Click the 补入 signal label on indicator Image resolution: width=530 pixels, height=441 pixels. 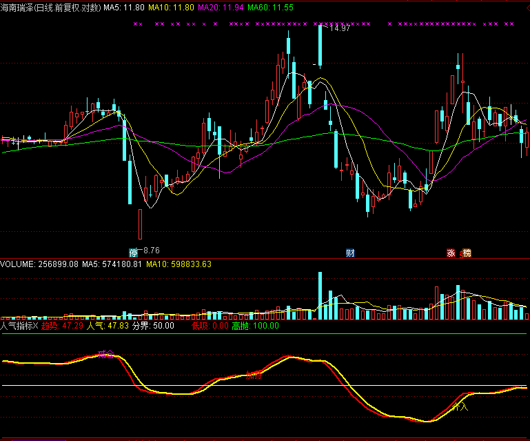(x=460, y=407)
